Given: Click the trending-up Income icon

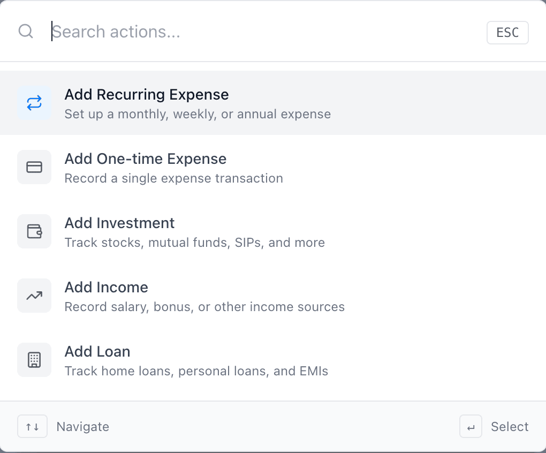Looking at the screenshot, I should click(x=34, y=296).
